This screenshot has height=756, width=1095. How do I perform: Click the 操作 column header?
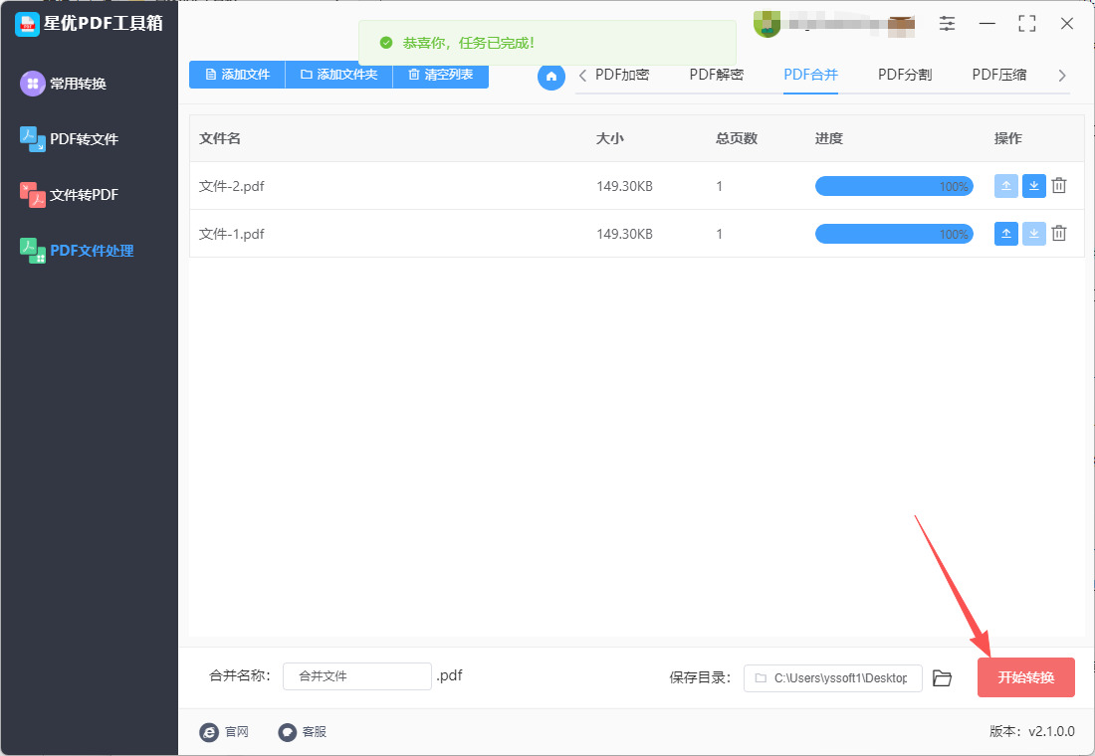pos(1007,138)
